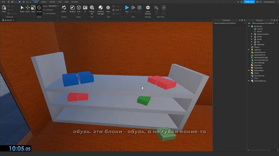Activate the Move tool
This screenshot has width=279, height=156.
(27, 9)
